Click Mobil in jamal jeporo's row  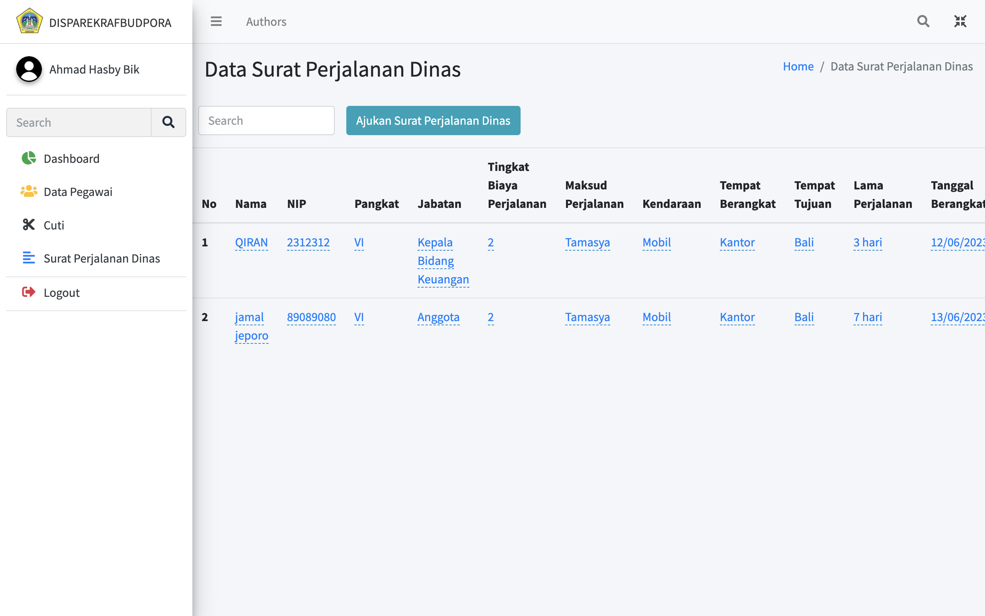(x=656, y=317)
